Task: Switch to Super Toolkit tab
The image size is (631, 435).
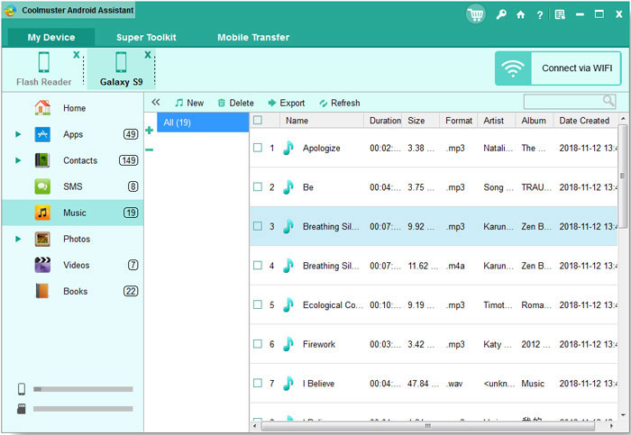Action: point(146,38)
